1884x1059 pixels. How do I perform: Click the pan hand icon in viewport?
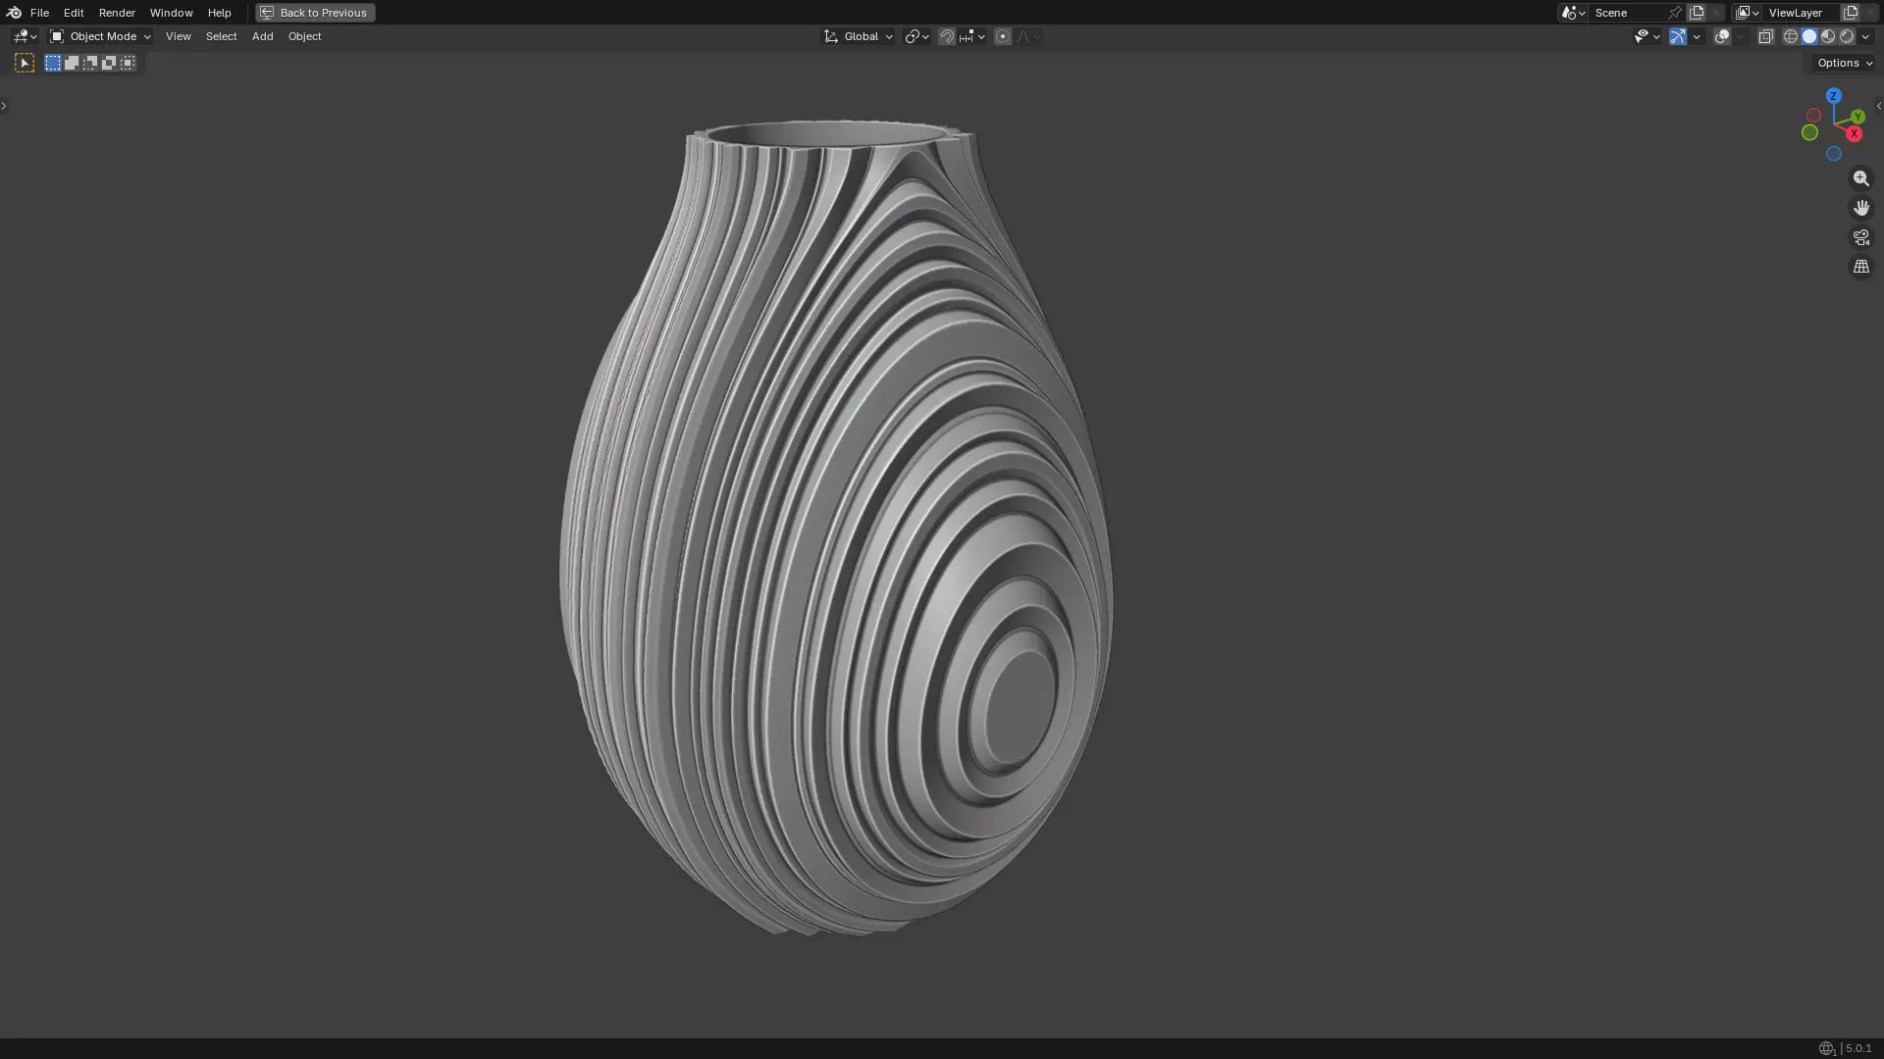(1860, 208)
